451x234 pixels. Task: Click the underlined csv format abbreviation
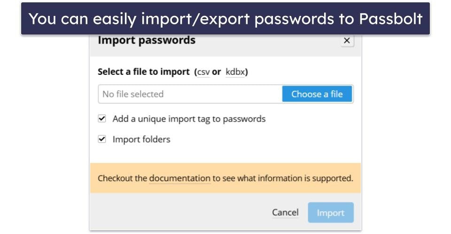tap(203, 72)
